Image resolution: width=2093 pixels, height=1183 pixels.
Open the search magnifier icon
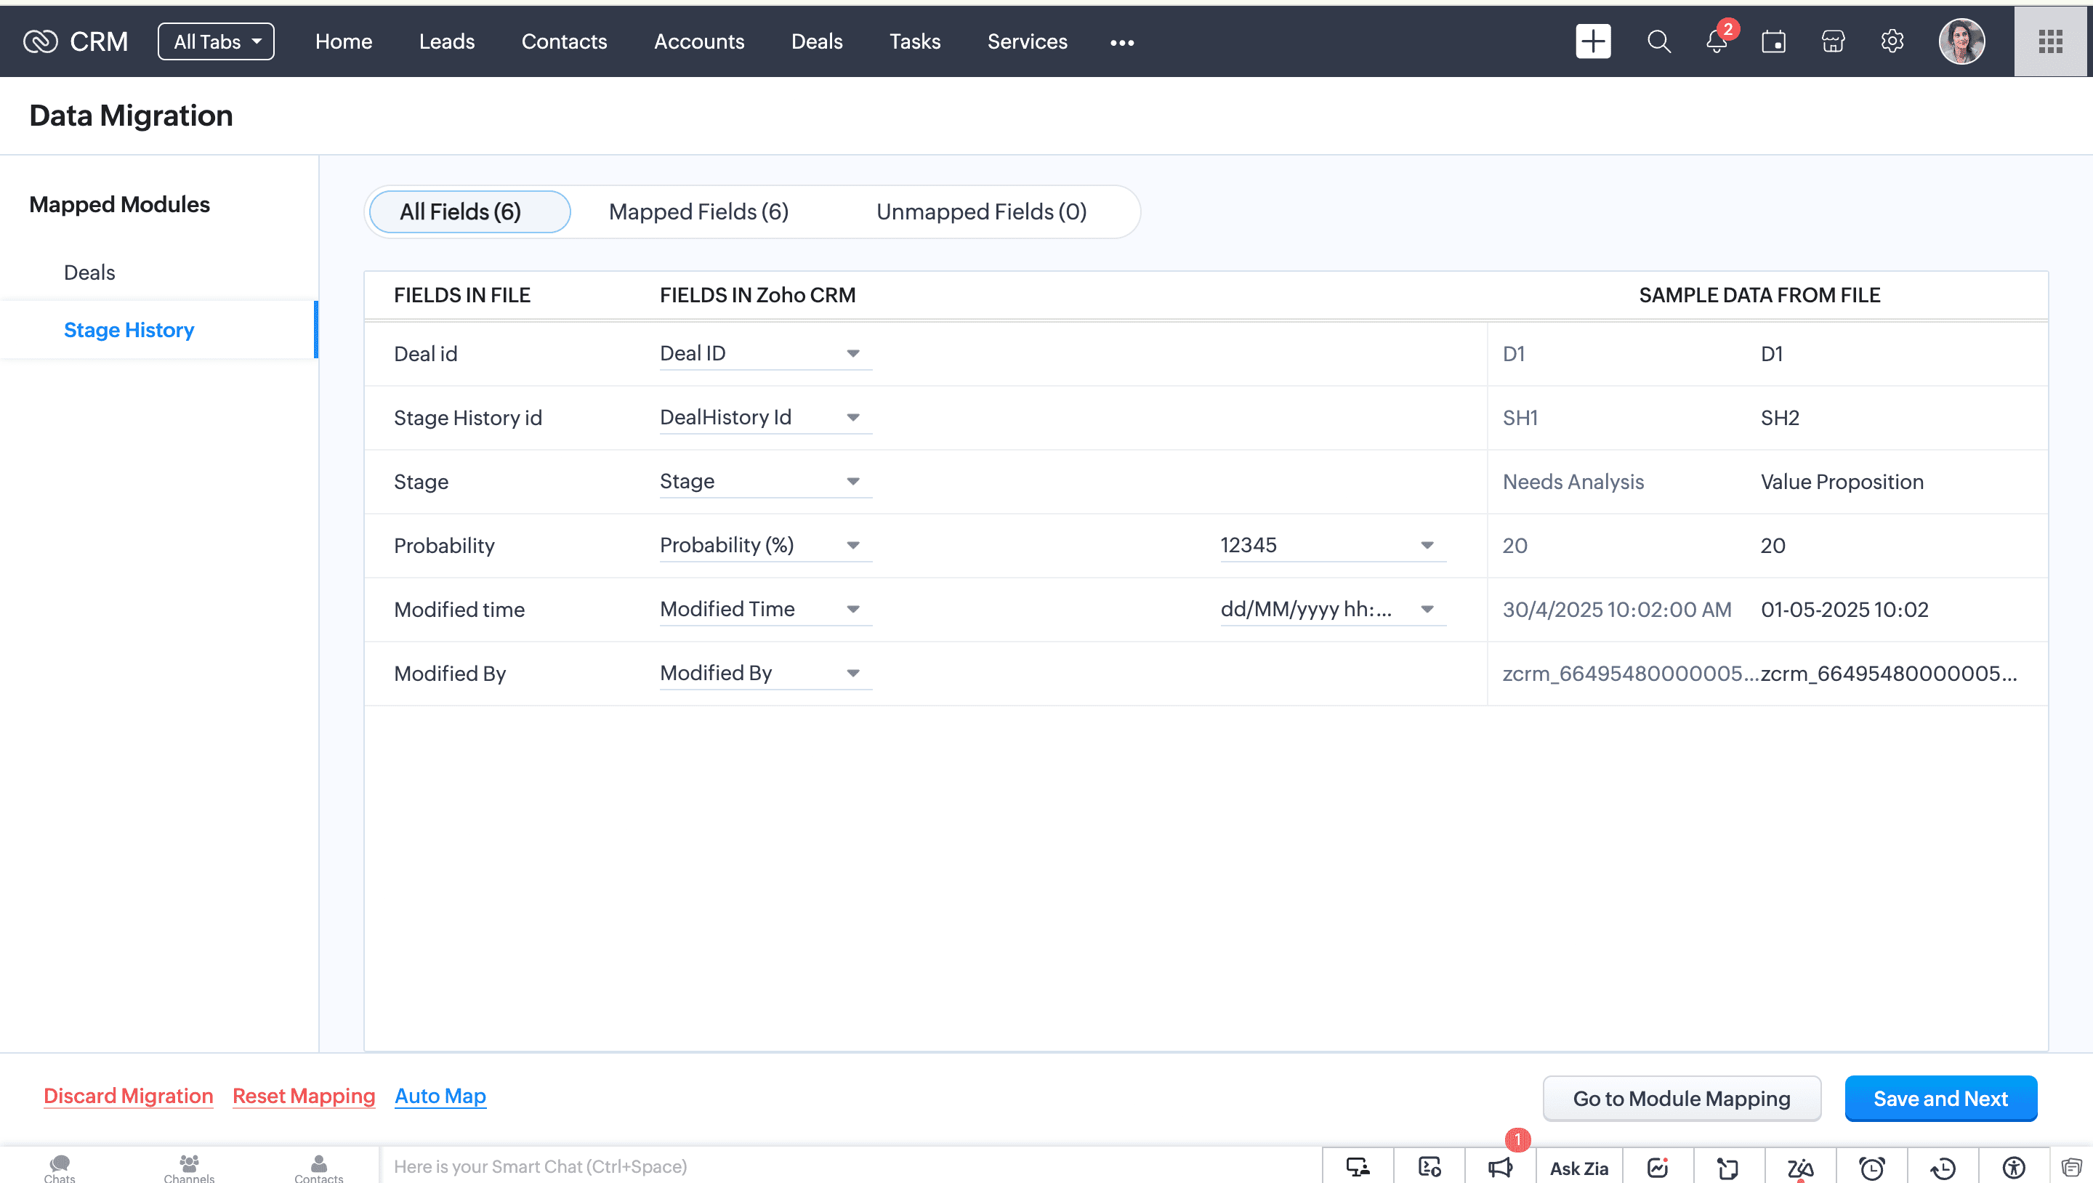click(1658, 41)
